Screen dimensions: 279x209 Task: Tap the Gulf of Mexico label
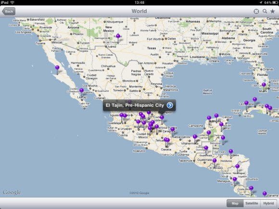click(x=207, y=92)
